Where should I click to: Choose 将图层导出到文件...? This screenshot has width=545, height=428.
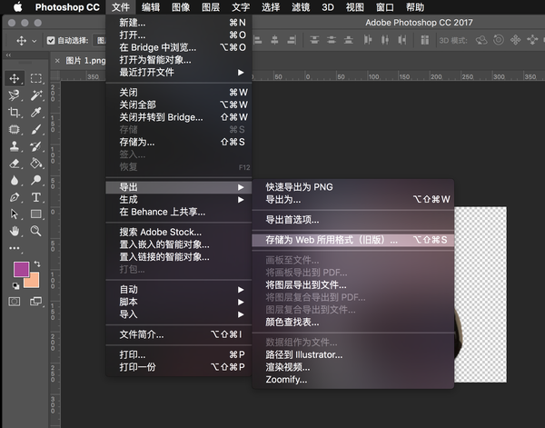click(x=353, y=285)
